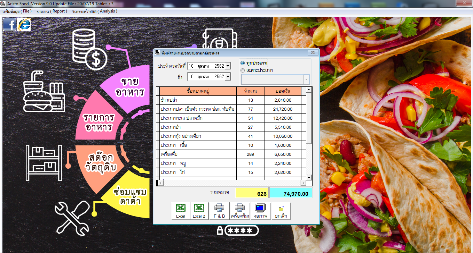Click the vertical scrollbar thumb
473x253 pixels.
[x=309, y=118]
